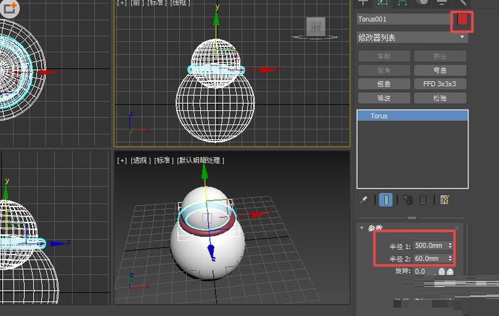Toggle Show End Result button
Image resolution: width=499 pixels, height=316 pixels.
pyautogui.click(x=386, y=200)
